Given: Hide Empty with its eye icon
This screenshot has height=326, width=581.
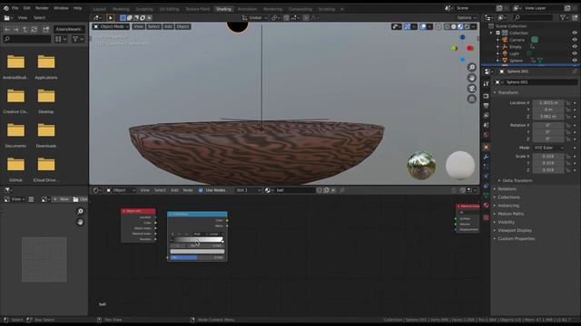Looking at the screenshot, I should pyautogui.click(x=575, y=46).
